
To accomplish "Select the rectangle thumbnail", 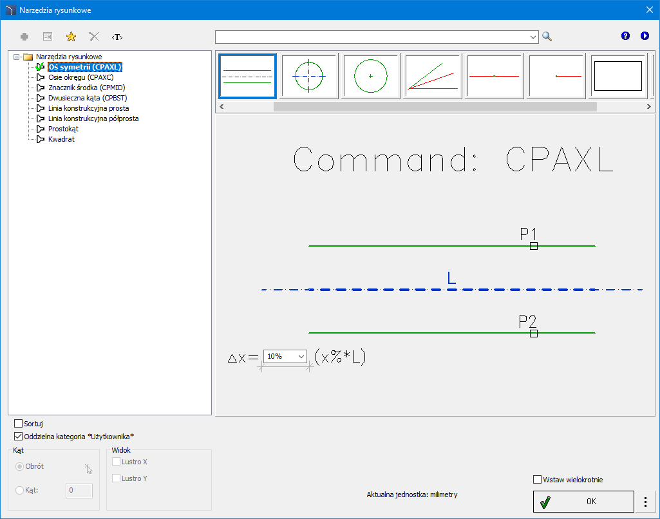I will (x=618, y=76).
